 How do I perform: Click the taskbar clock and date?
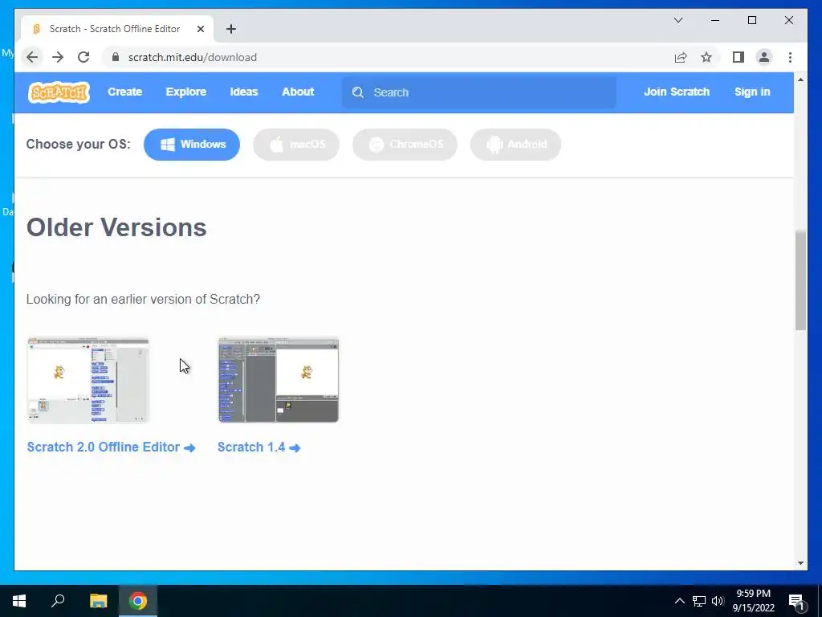753,601
